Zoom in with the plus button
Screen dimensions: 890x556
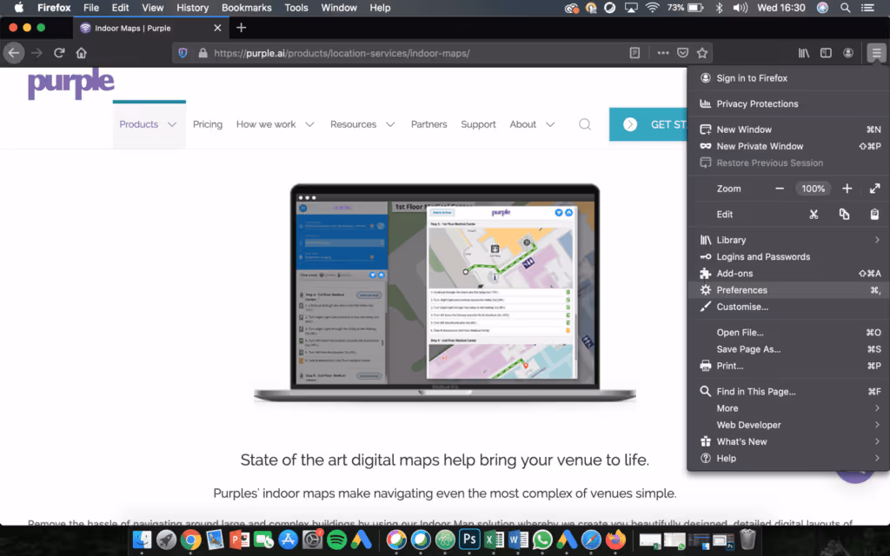[x=847, y=189]
